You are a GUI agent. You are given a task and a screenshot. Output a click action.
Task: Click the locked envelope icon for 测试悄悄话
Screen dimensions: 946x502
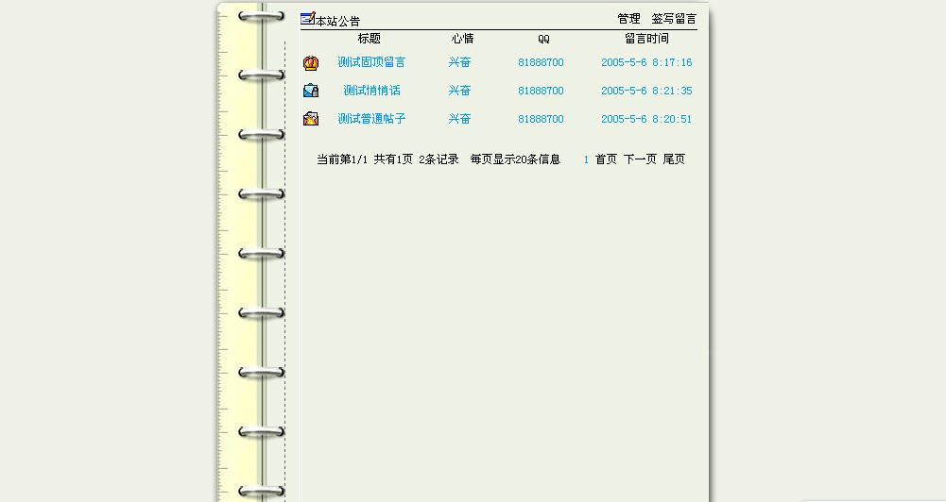(311, 91)
